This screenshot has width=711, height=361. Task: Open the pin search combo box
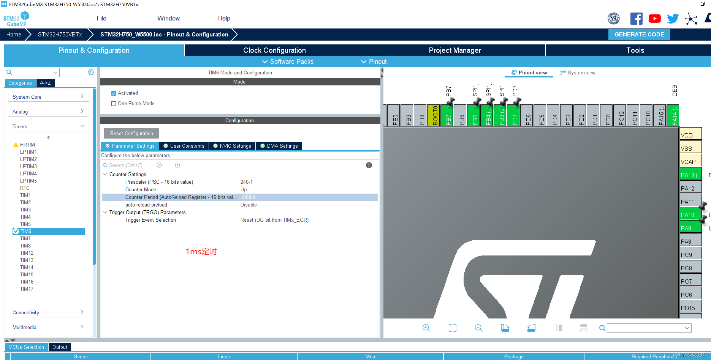click(x=649, y=328)
